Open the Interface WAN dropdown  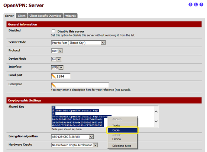pos(57,67)
